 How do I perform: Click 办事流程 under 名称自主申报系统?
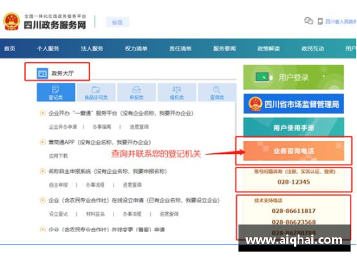click(95, 185)
